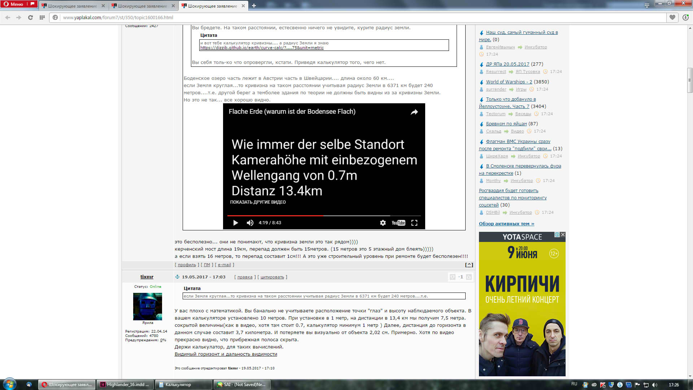The width and height of the screenshot is (693, 390).
Task: Add page to bookmarks with heart icon
Action: click(x=672, y=17)
